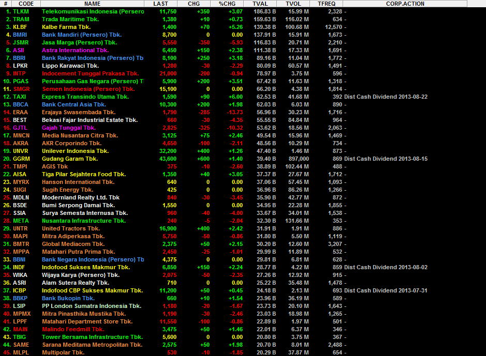Select Lippo Karawaci Tbk. name
This screenshot has height=356, width=486.
pos(70,66)
